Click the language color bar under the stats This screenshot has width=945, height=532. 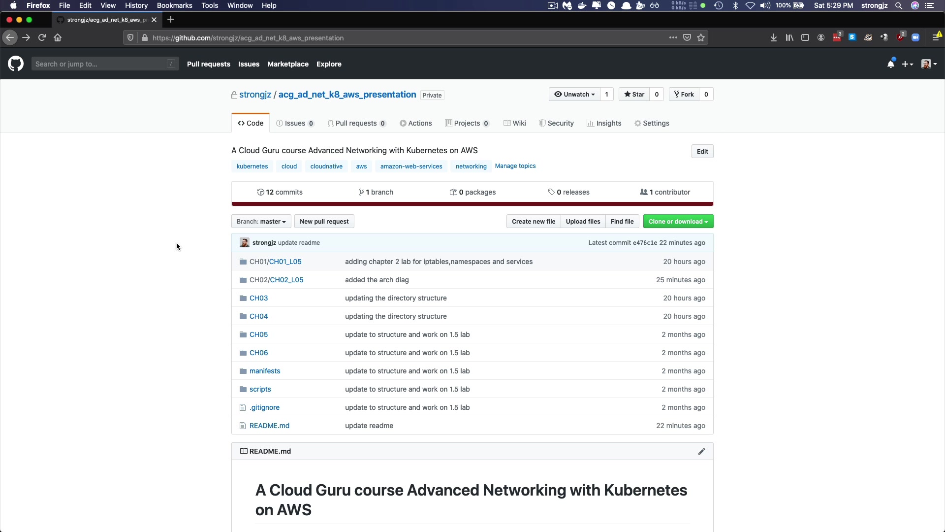click(472, 204)
